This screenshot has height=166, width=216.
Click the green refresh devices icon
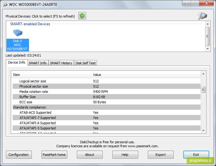(x=82, y=16)
